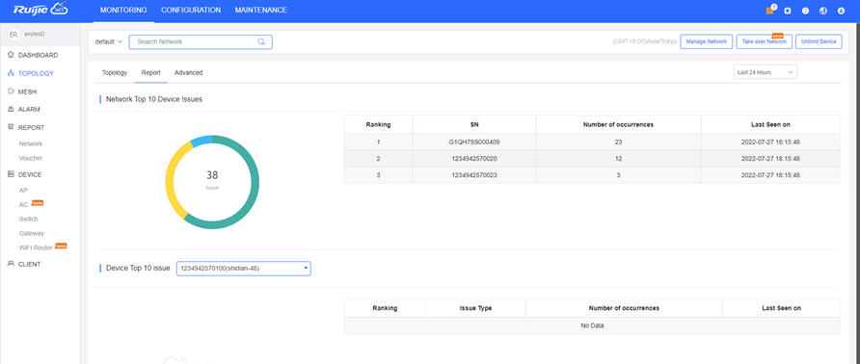Open the help question mark icon
Image resolution: width=860 pixels, height=364 pixels.
pos(805,11)
